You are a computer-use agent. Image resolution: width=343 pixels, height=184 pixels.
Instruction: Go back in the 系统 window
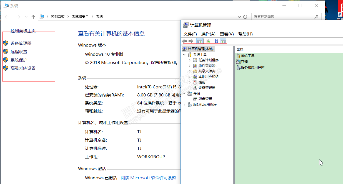pyautogui.click(x=7, y=17)
